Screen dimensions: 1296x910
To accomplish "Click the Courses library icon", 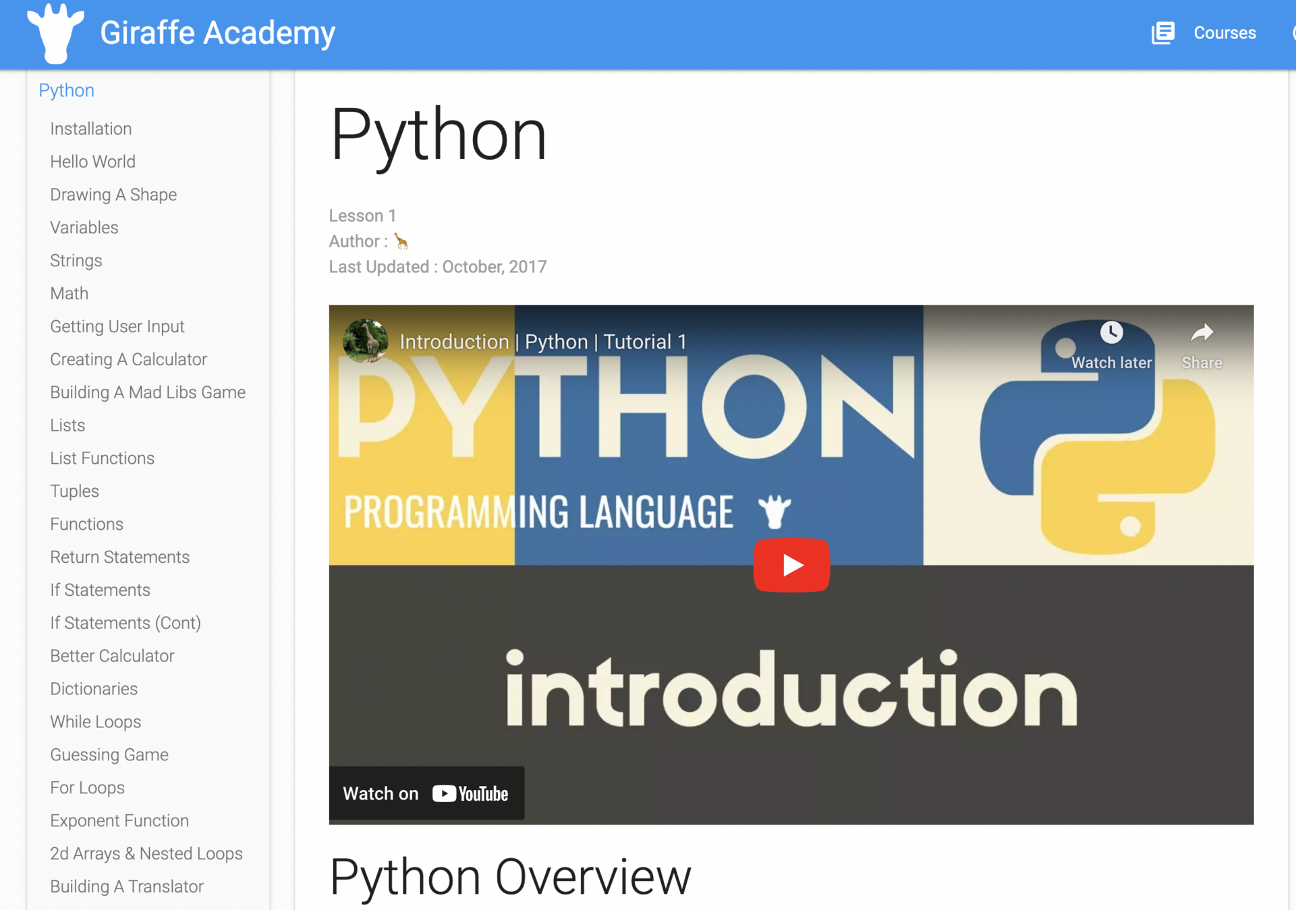I will [1162, 32].
